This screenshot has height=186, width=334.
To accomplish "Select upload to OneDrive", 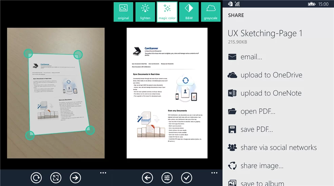I will click(x=271, y=75).
